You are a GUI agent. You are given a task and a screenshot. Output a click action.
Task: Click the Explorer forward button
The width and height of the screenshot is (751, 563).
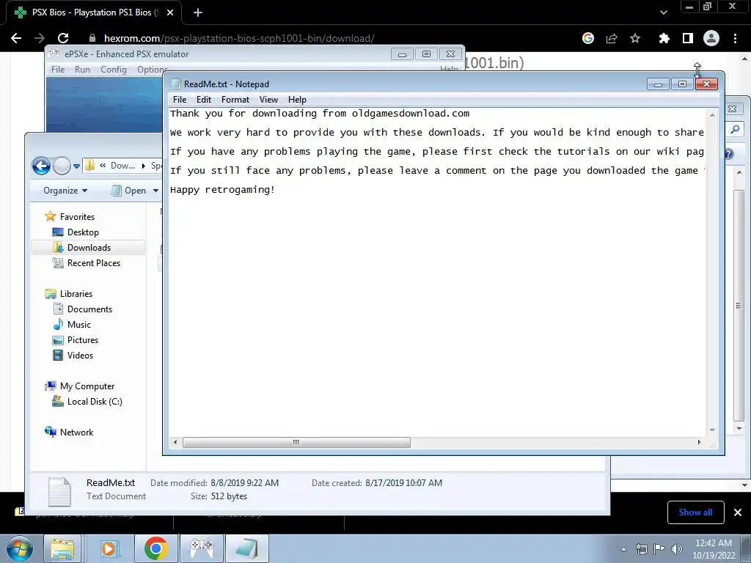click(x=62, y=166)
